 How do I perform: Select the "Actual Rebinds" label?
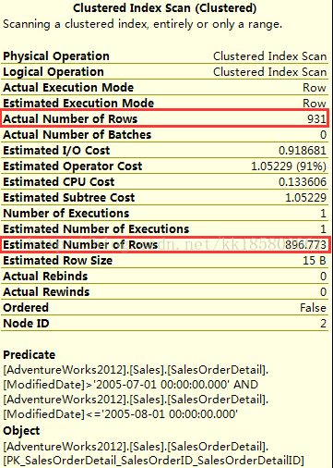[x=45, y=277]
